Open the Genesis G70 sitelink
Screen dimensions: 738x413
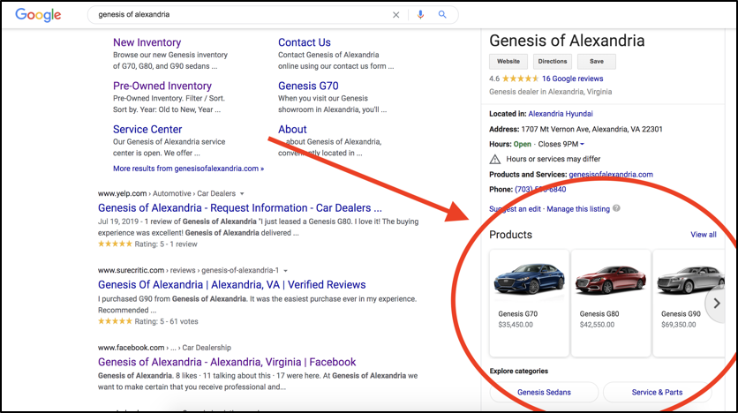click(308, 86)
